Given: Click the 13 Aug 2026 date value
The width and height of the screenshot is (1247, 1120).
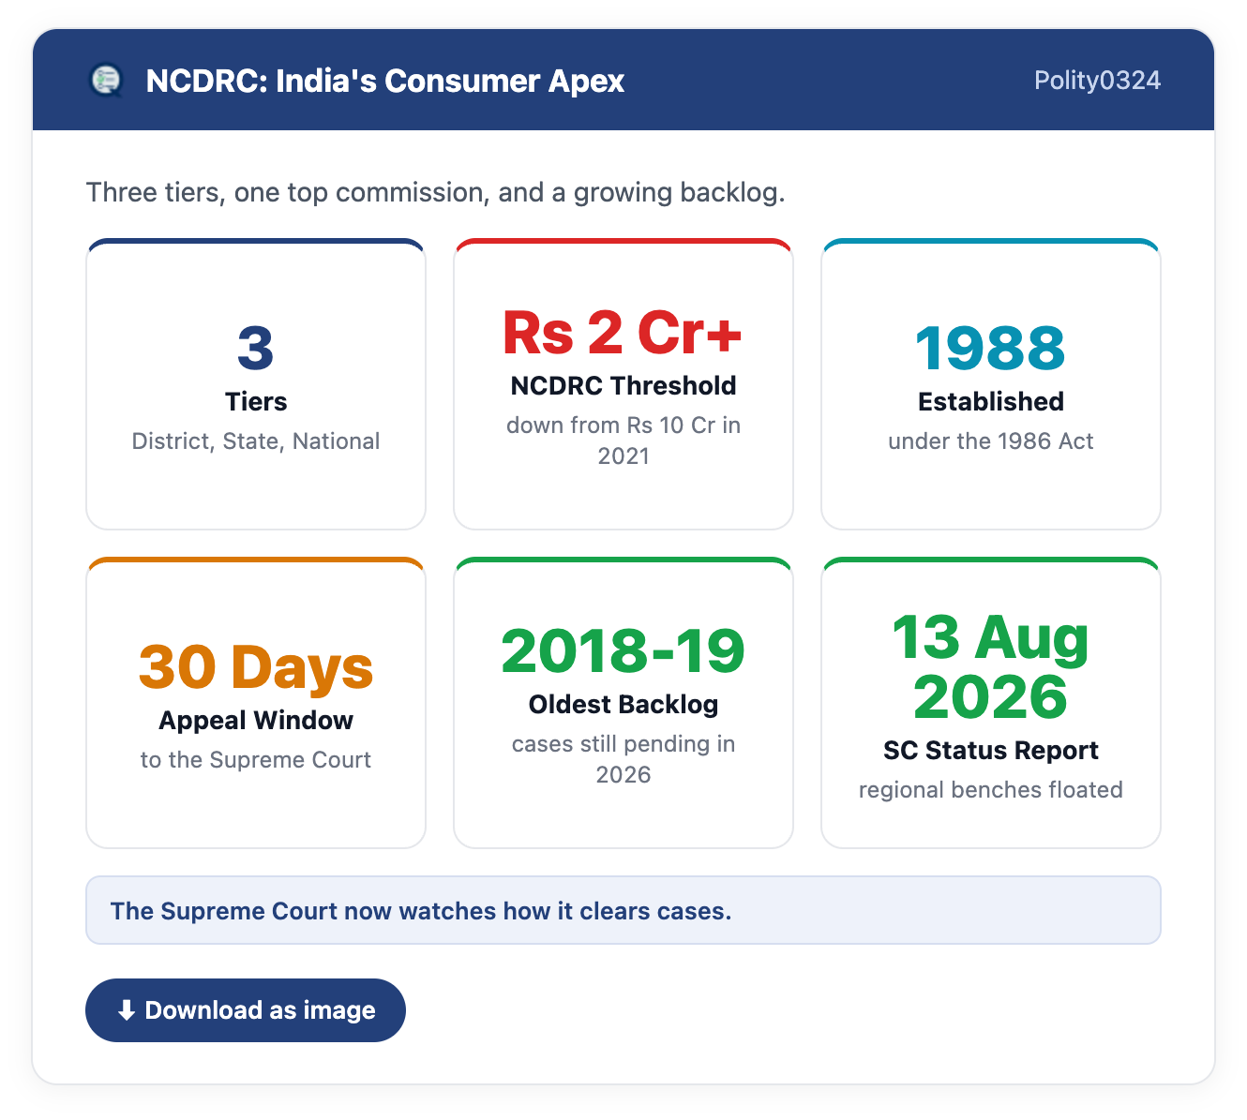Looking at the screenshot, I should [991, 667].
